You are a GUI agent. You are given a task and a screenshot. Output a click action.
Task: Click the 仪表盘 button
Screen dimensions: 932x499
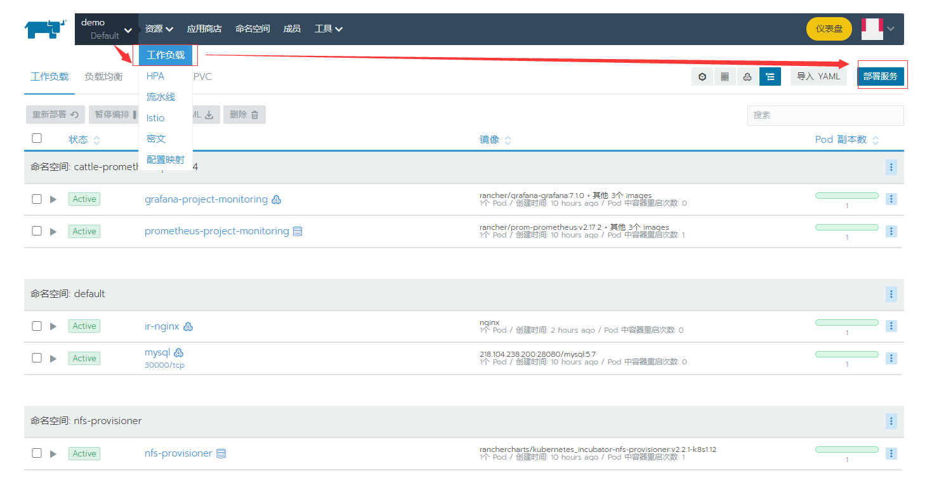[x=829, y=29]
